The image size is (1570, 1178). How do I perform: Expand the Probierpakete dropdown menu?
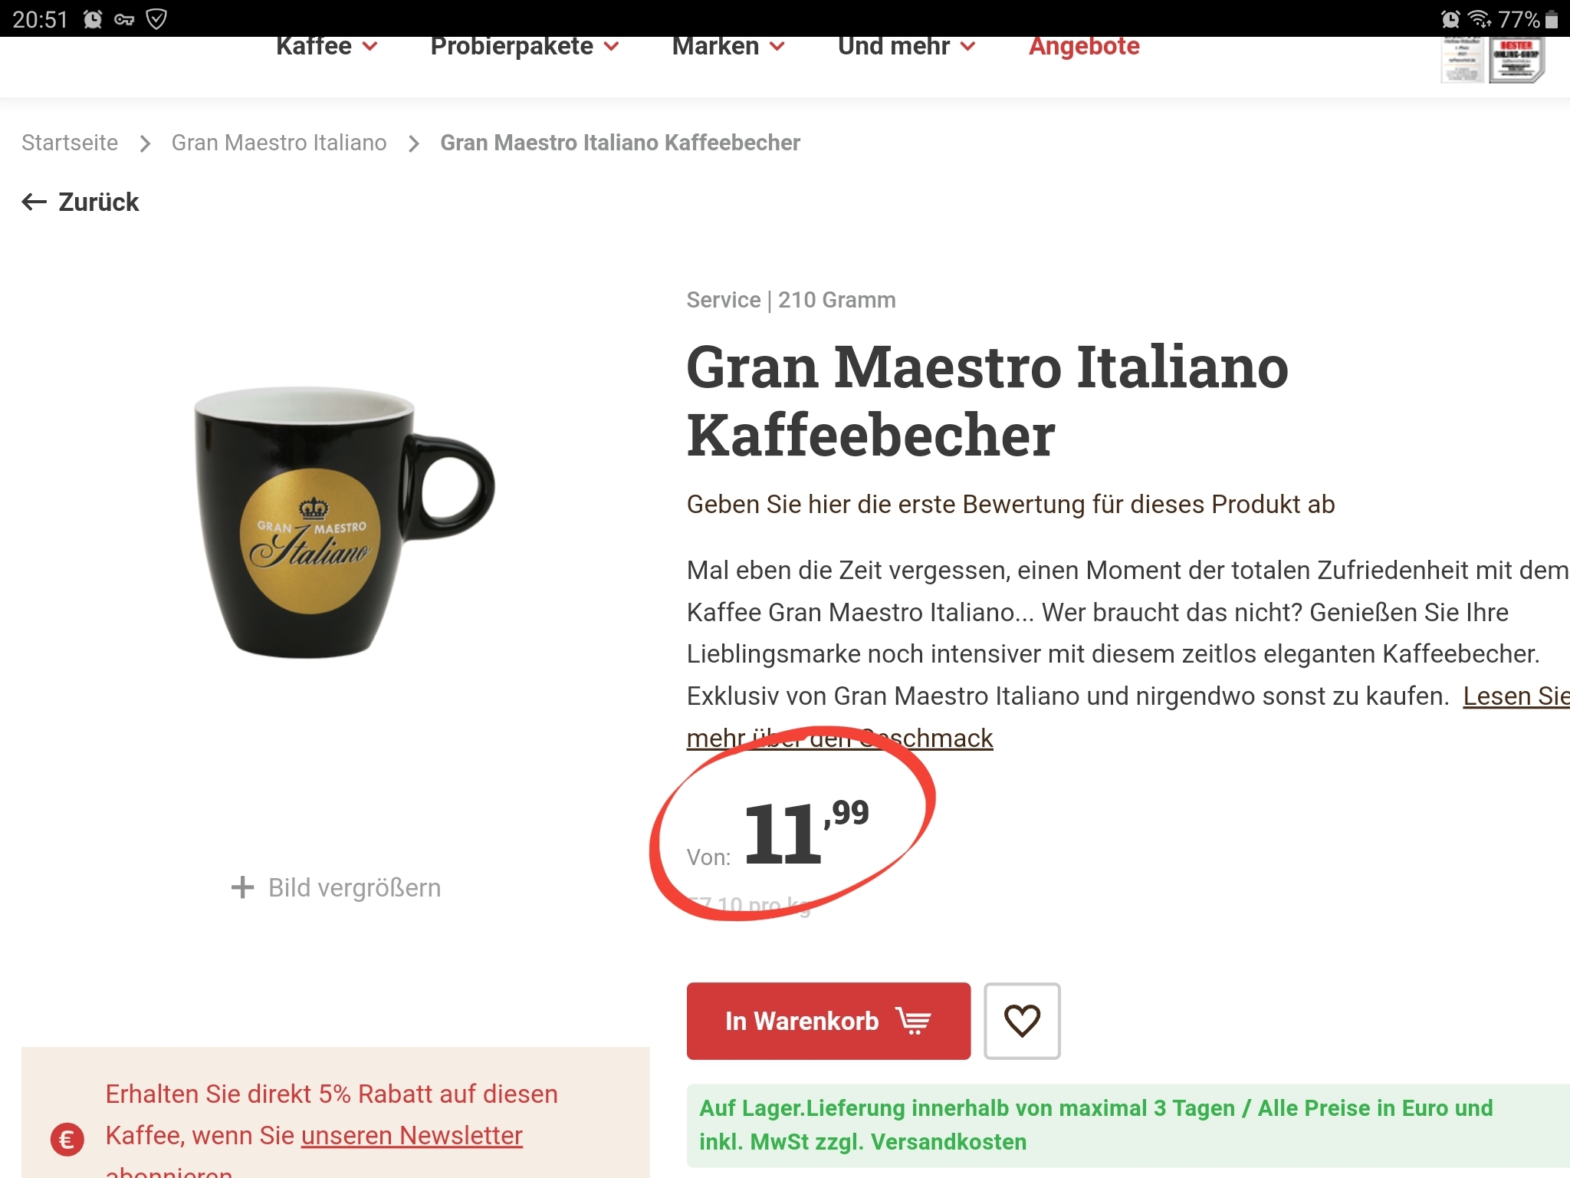click(524, 47)
